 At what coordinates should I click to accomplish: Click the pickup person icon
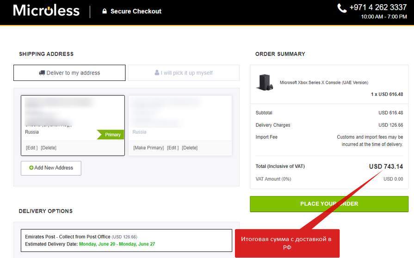(157, 73)
